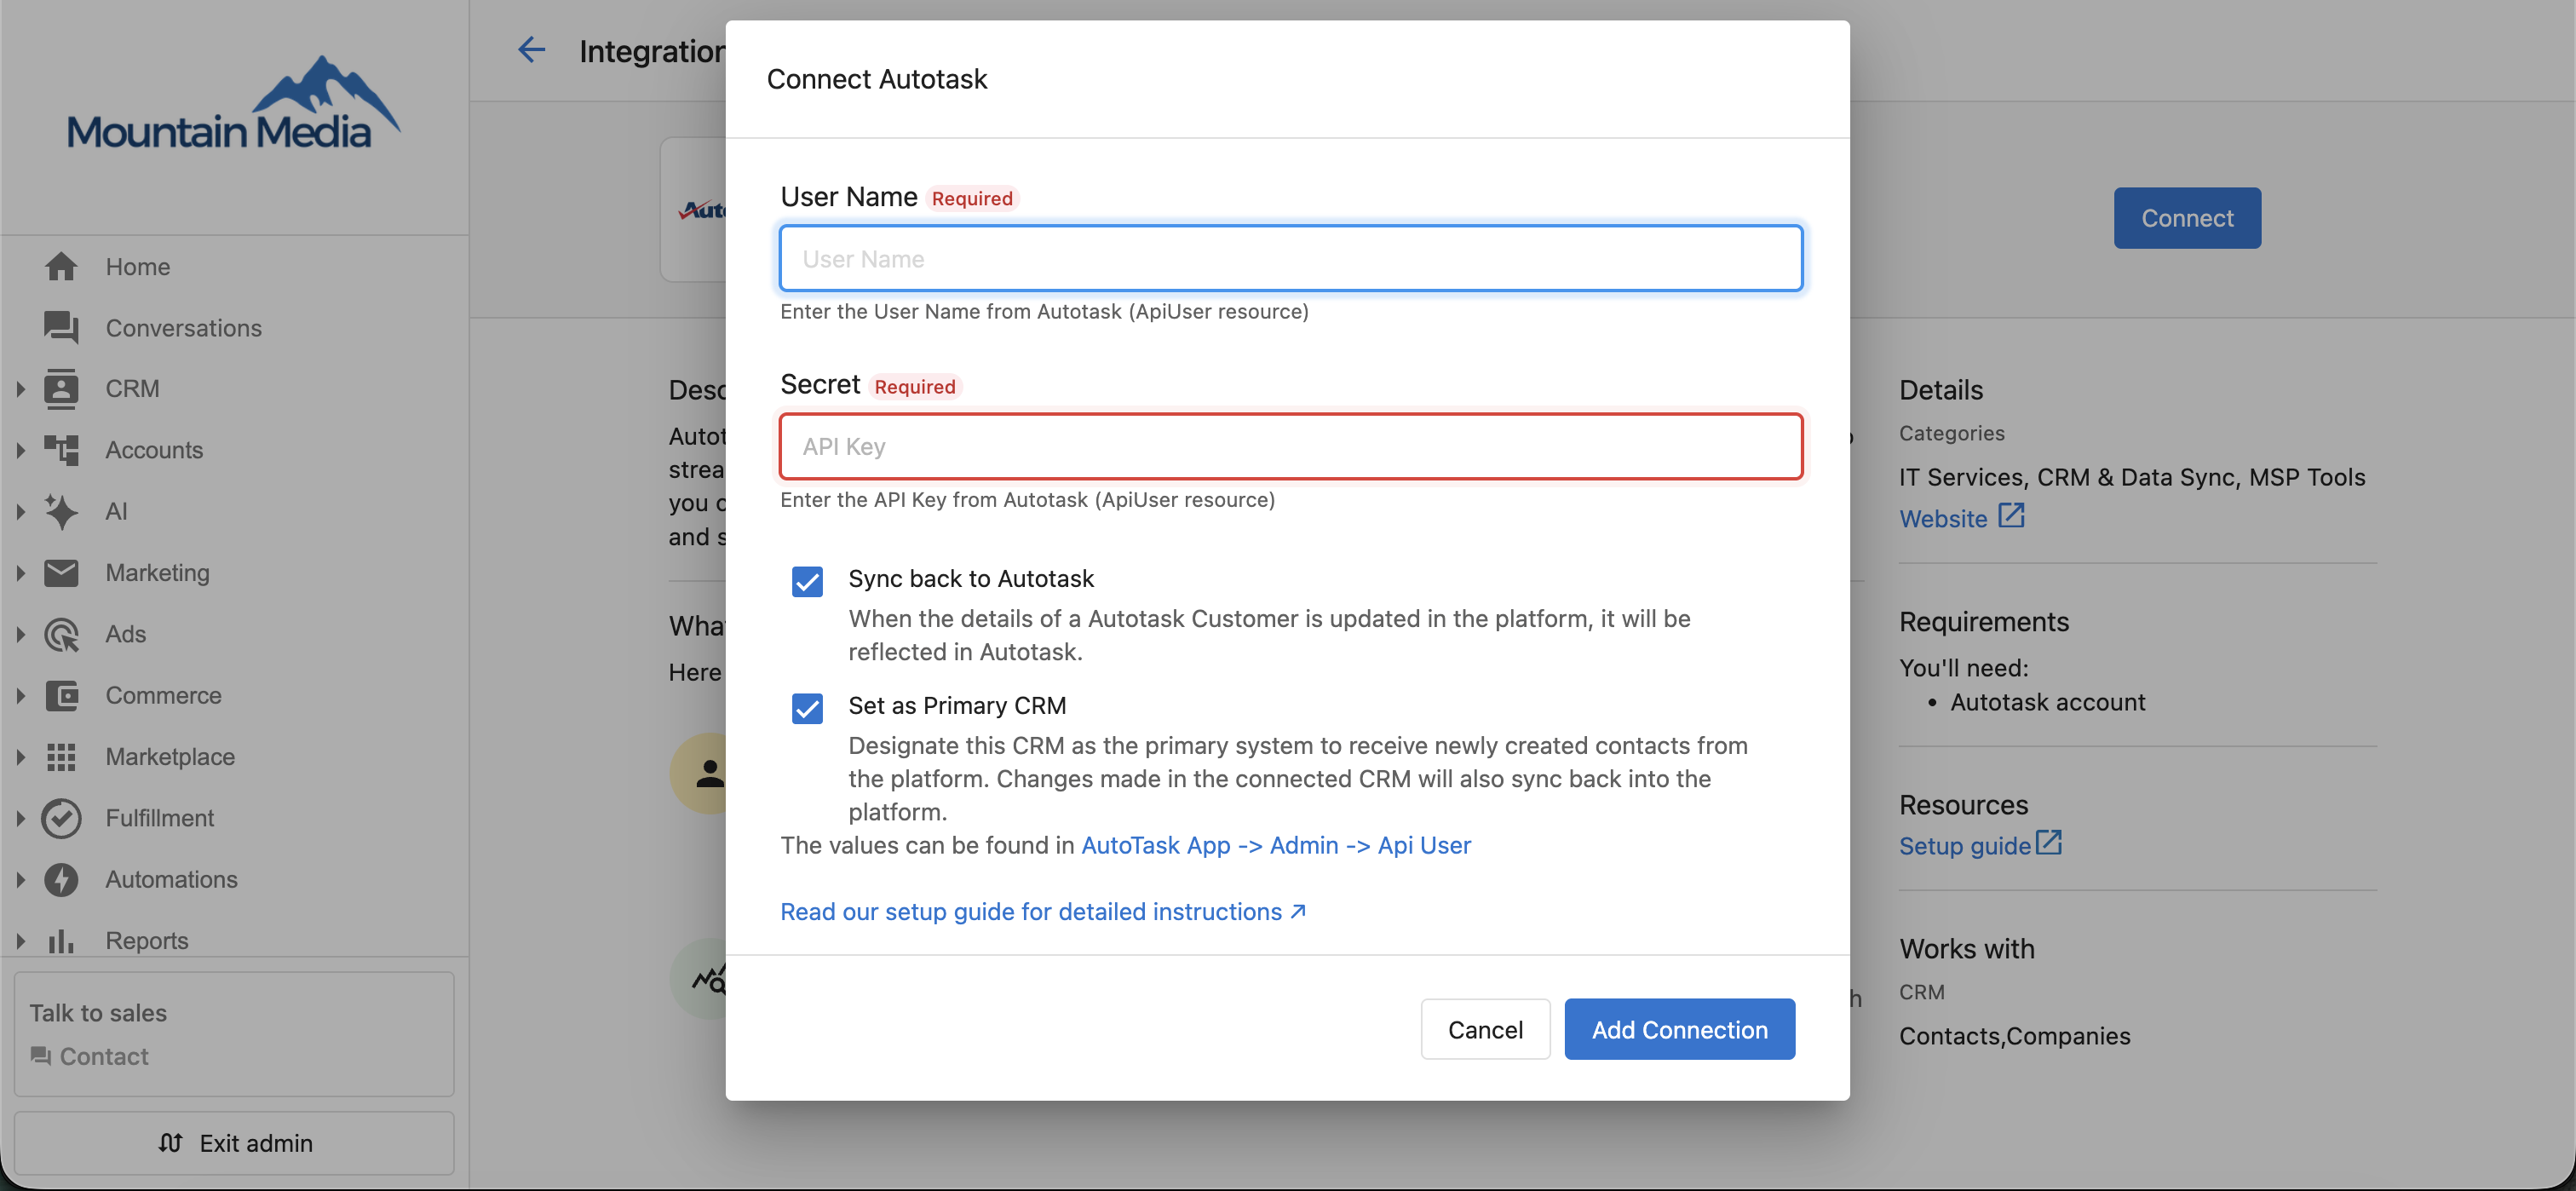Expand the Commerce sidebar section arrow
Screen dimensions: 2576x1191
pyautogui.click(x=20, y=695)
